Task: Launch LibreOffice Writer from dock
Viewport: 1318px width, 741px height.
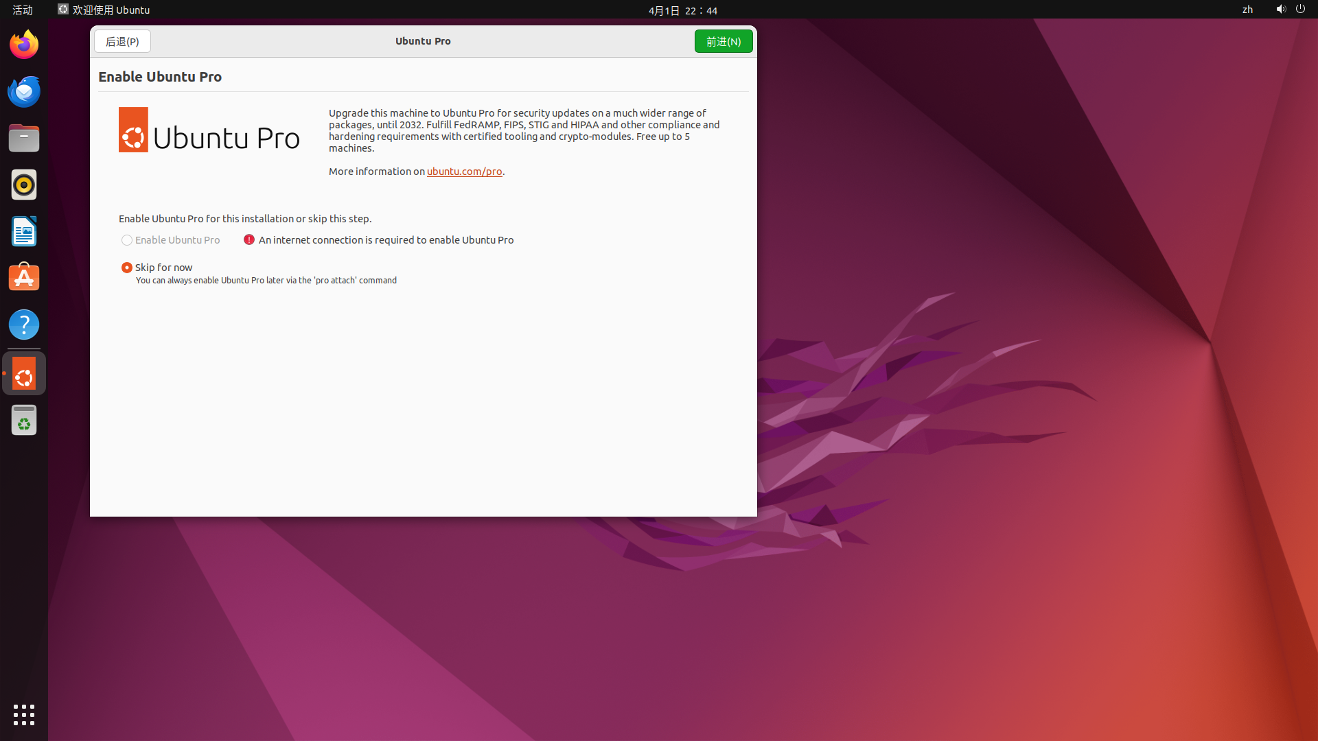Action: (x=24, y=232)
